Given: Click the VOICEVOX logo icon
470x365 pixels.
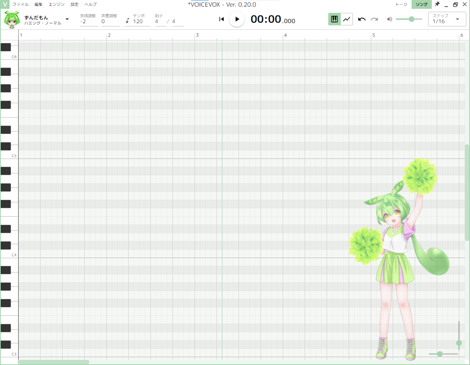Looking at the screenshot, I should (5, 4).
